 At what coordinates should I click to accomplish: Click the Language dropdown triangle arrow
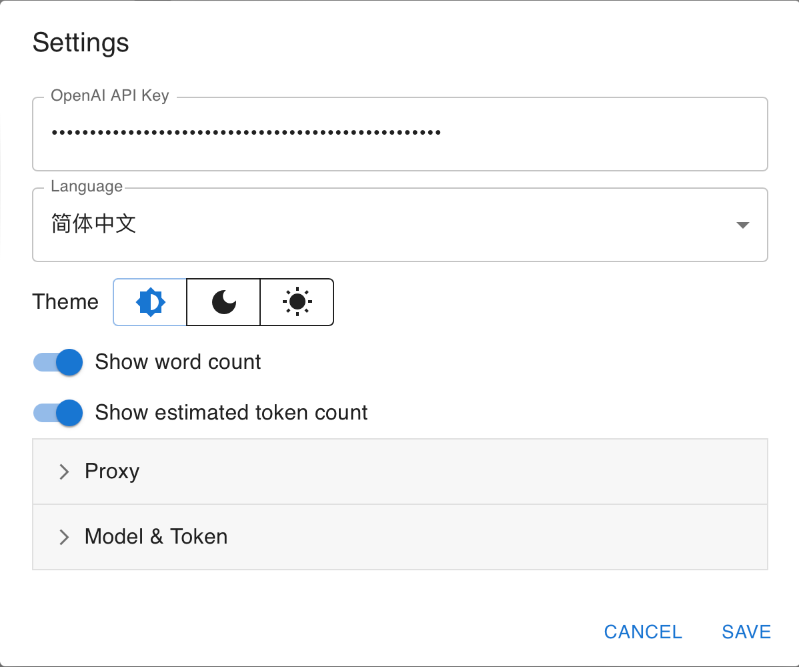pos(742,225)
